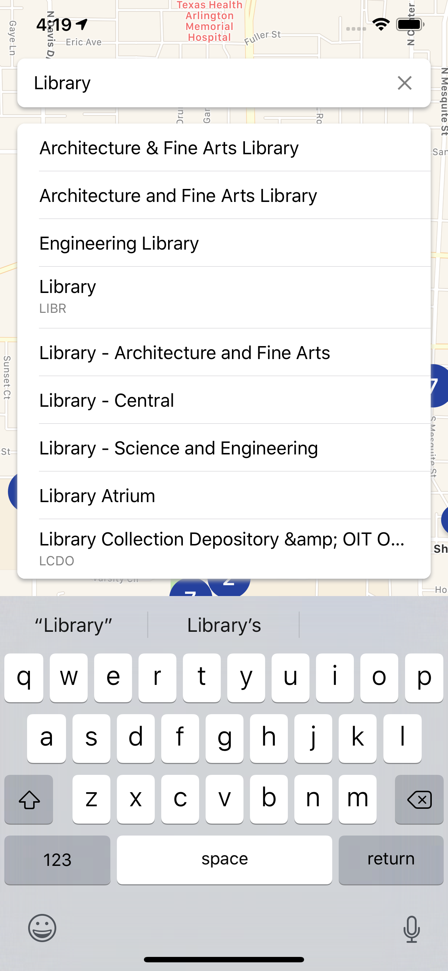
Task: Choose Library Collection Depository LCDO result
Action: [x=224, y=548]
